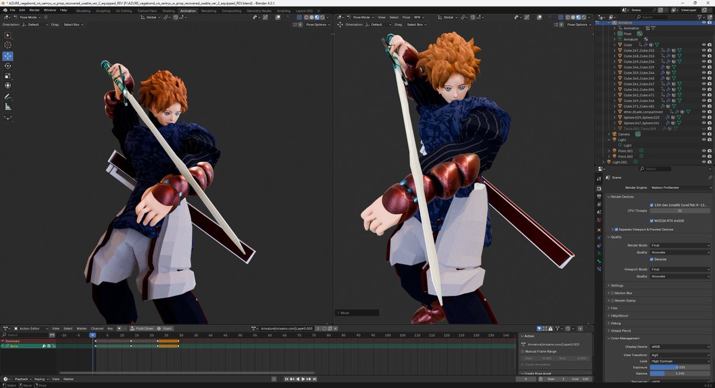The width and height of the screenshot is (715, 388).
Task: Uncheck the NVIDIA RTX A4500 device
Action: pyautogui.click(x=652, y=221)
